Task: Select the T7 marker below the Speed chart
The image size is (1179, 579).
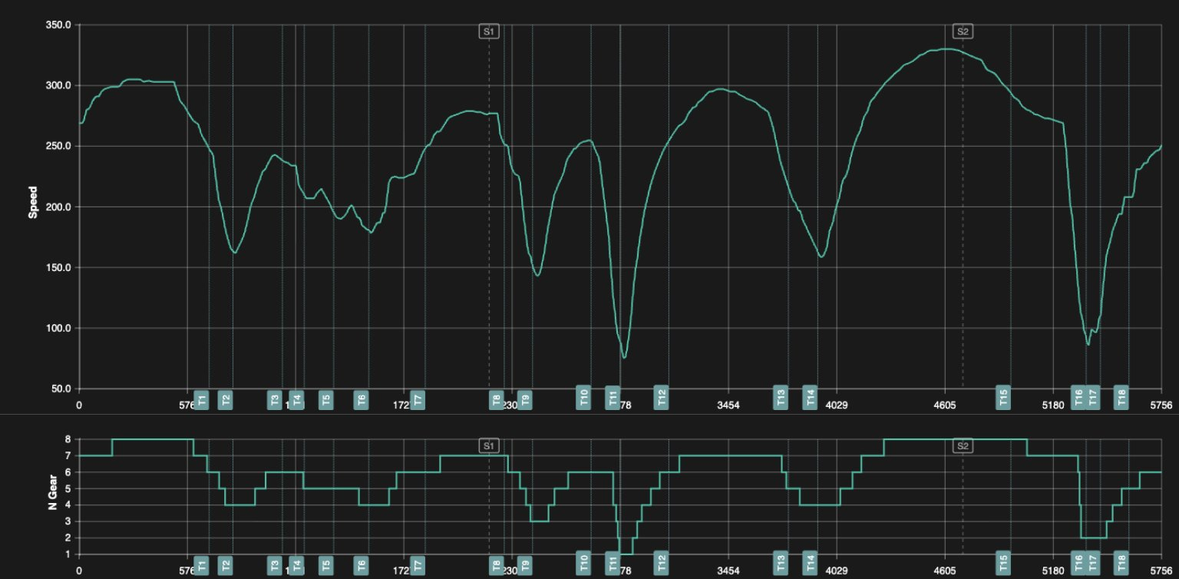Action: [x=418, y=399]
